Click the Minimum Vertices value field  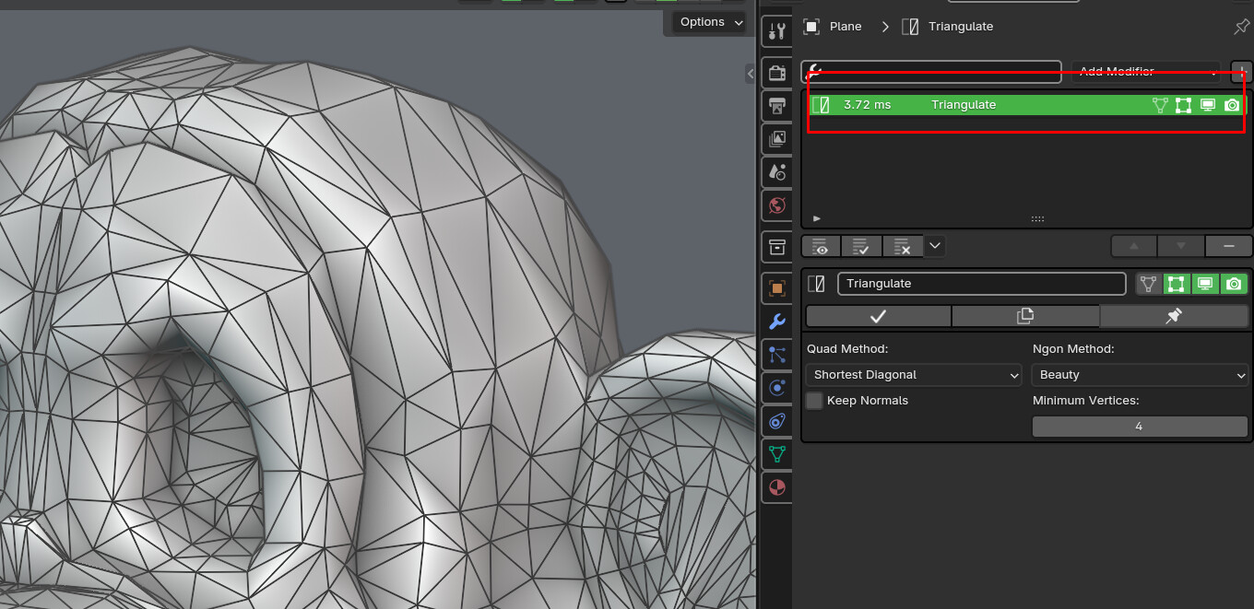(x=1140, y=427)
